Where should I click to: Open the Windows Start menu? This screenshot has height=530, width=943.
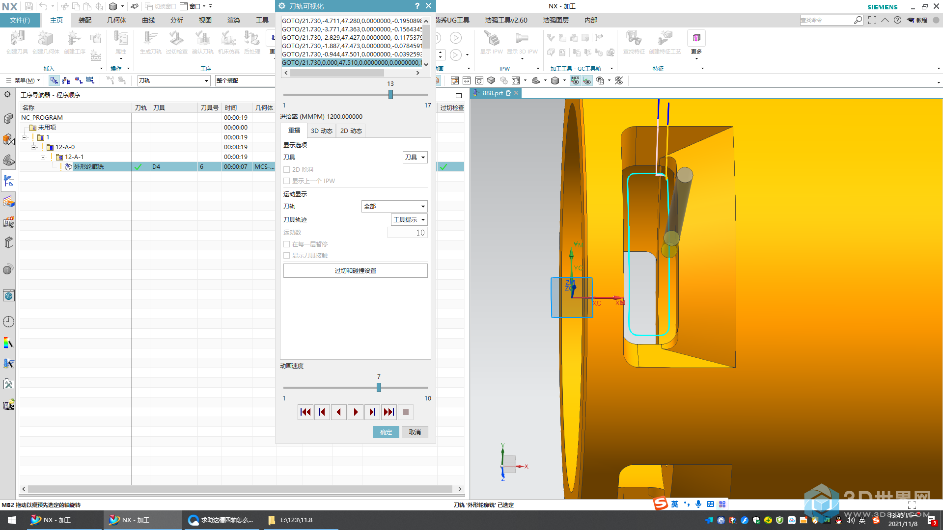click(x=12, y=520)
